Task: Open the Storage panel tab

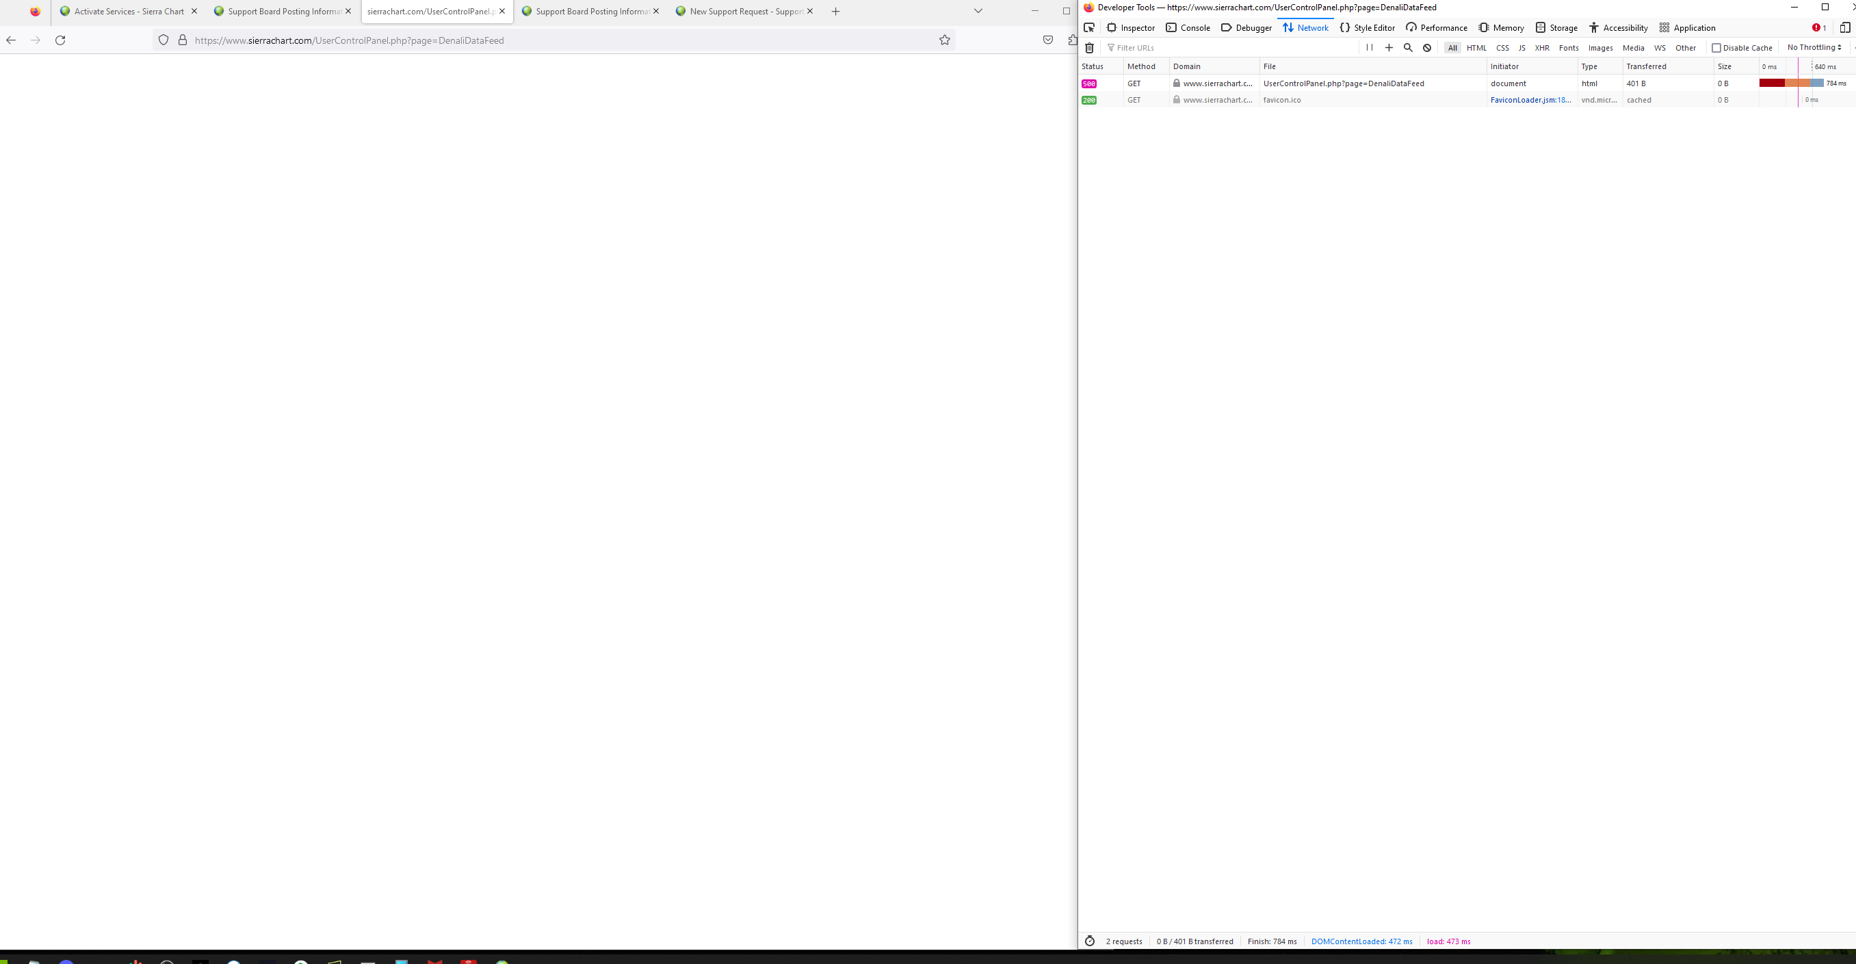Action: pyautogui.click(x=1556, y=27)
